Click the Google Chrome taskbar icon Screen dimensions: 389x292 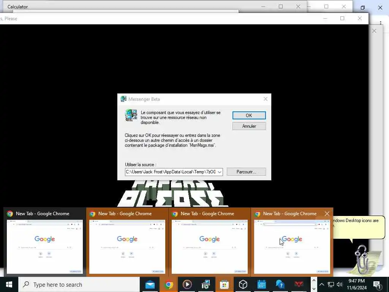(168, 284)
